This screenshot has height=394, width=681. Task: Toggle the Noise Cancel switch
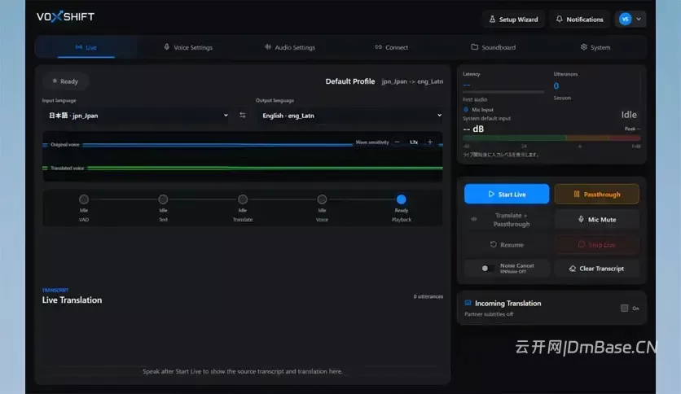pyautogui.click(x=487, y=268)
